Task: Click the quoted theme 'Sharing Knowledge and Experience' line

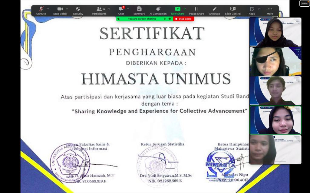Action: tap(160, 111)
